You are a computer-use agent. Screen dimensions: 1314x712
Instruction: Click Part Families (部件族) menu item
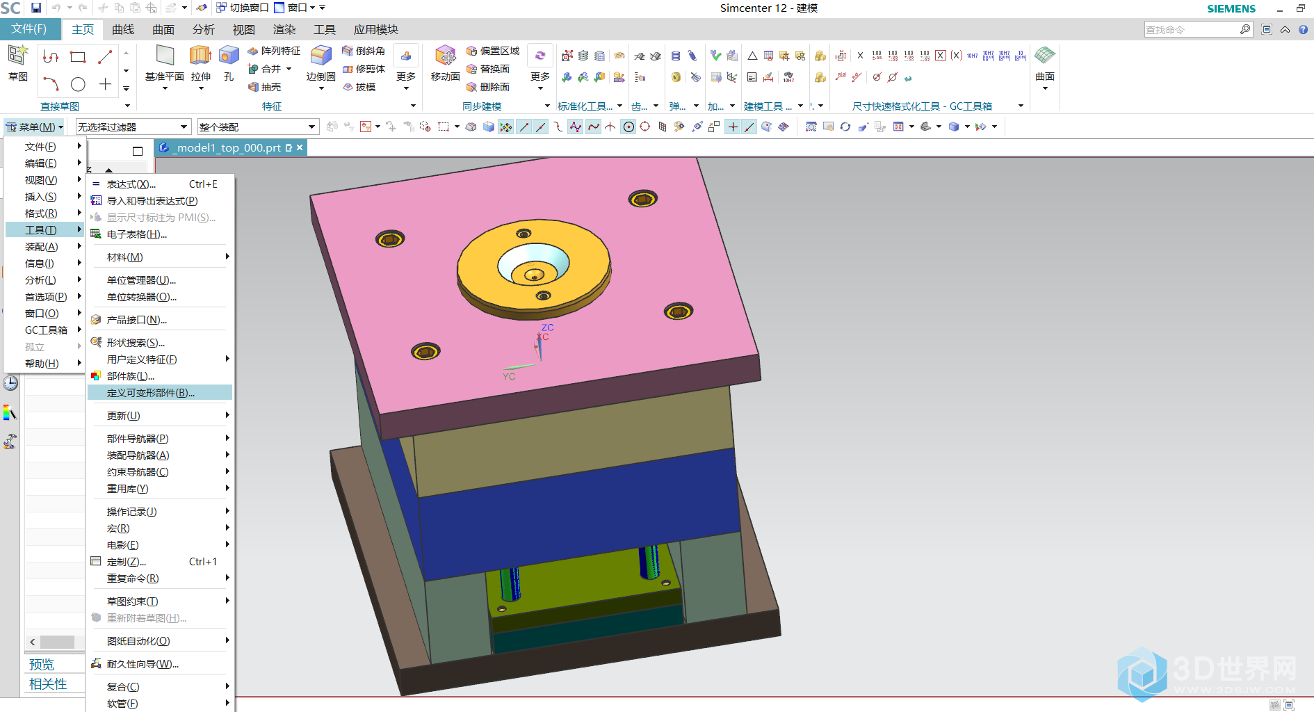coord(160,376)
